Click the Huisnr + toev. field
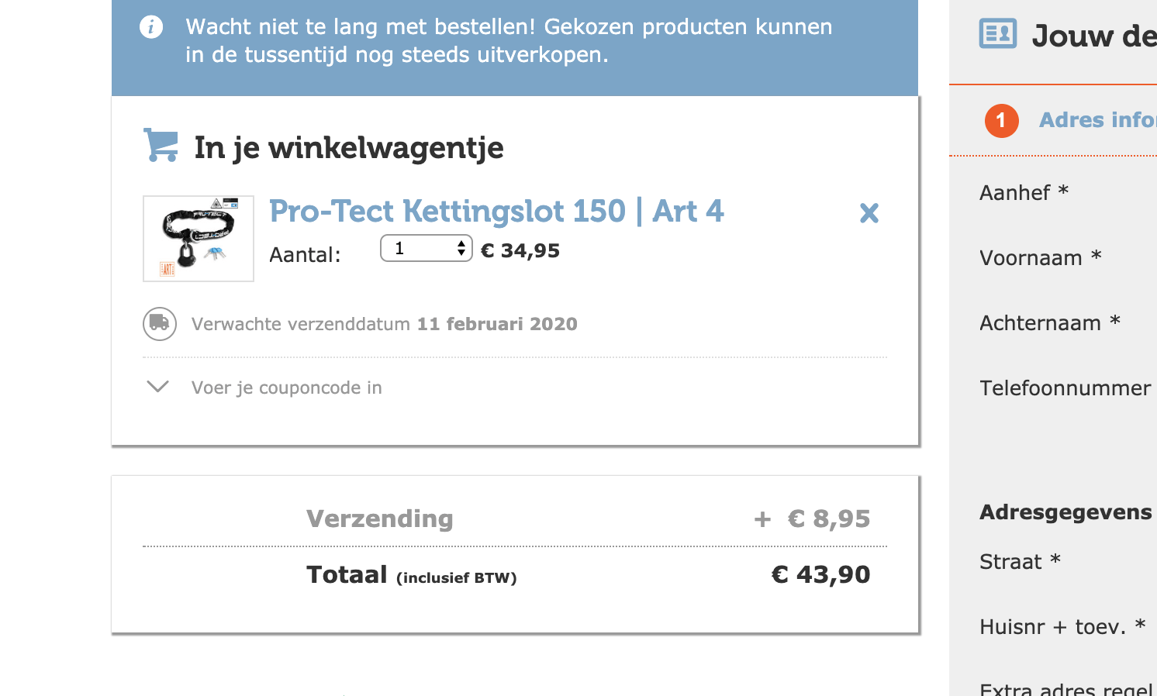 1061,626
